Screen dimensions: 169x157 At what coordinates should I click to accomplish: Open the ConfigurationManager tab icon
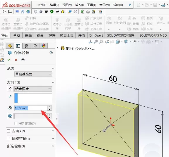(27, 46)
